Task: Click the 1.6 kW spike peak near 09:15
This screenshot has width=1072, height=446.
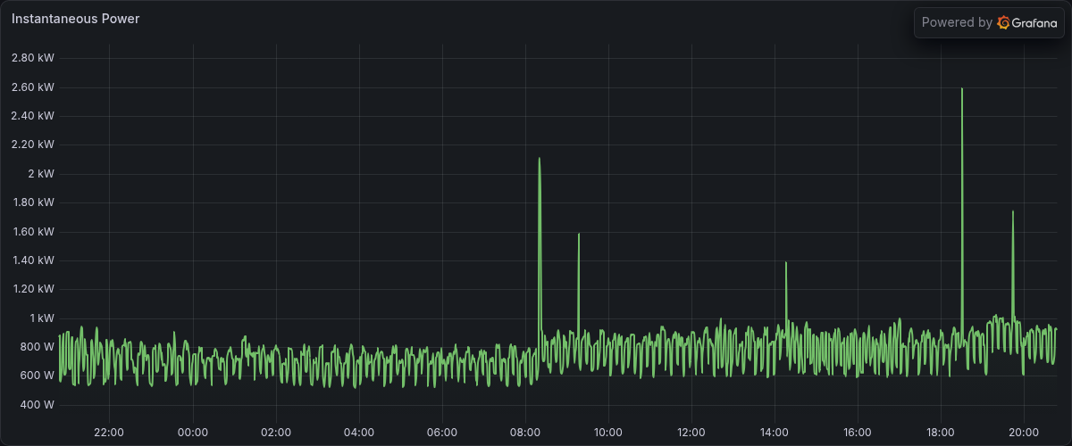Action: 579,235
